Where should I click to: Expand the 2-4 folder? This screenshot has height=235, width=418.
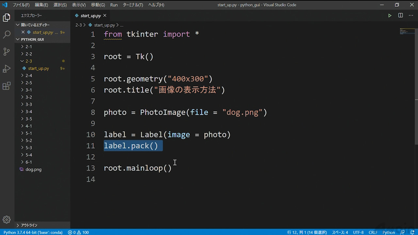pyautogui.click(x=29, y=75)
